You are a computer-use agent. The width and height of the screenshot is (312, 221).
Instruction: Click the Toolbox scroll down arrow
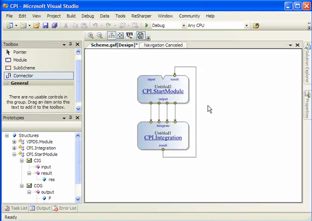tap(78, 109)
